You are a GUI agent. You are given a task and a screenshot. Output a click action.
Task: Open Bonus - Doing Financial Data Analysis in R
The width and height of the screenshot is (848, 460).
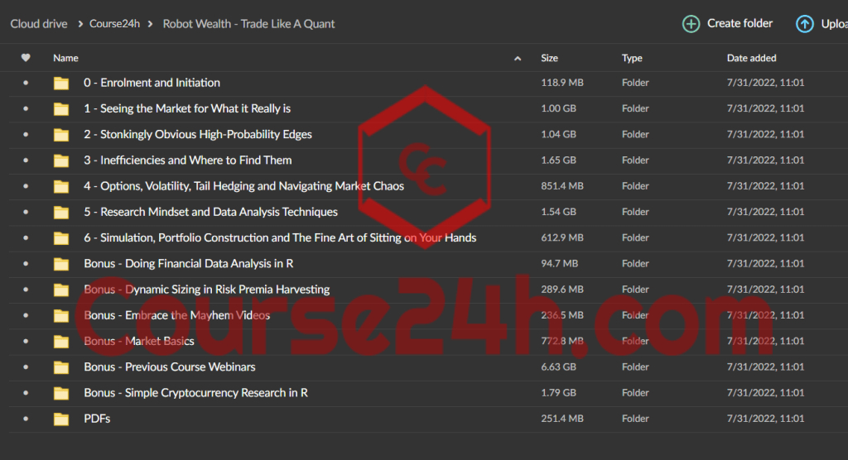click(189, 264)
